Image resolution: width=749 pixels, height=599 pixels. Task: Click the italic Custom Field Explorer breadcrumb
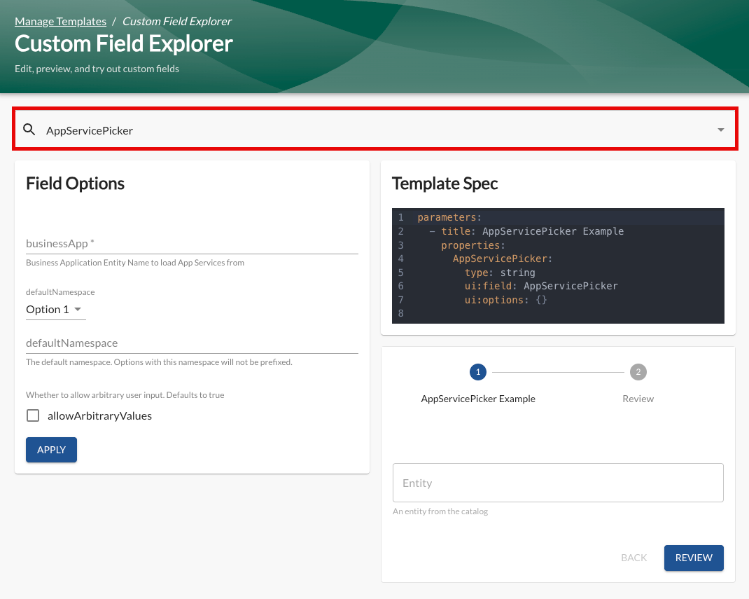pos(177,21)
